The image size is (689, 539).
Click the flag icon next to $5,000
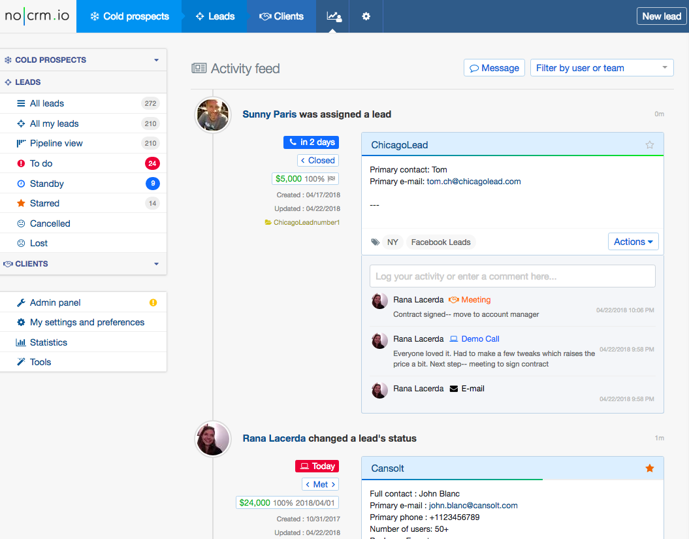pos(331,178)
